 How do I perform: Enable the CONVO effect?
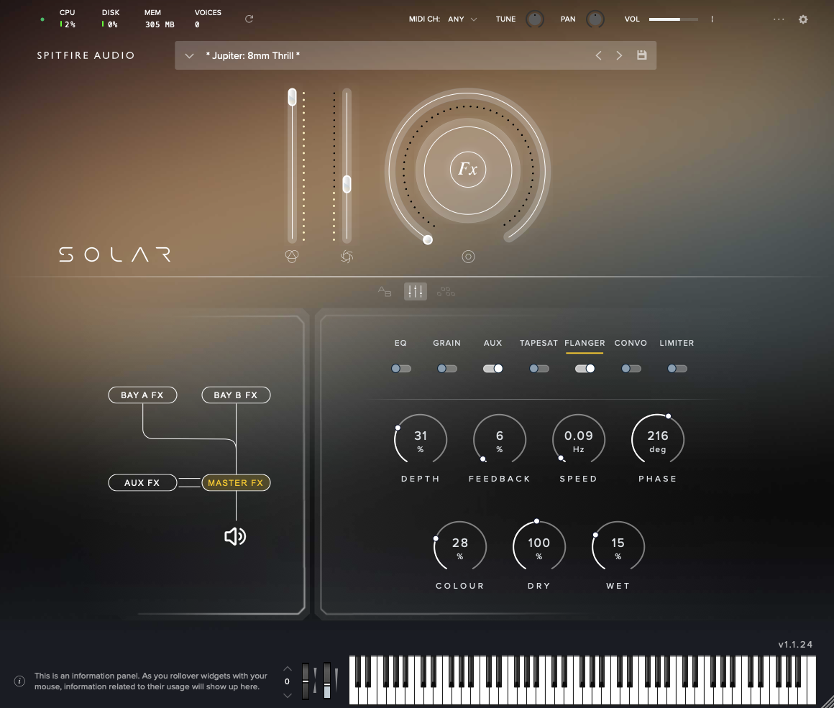tap(631, 368)
